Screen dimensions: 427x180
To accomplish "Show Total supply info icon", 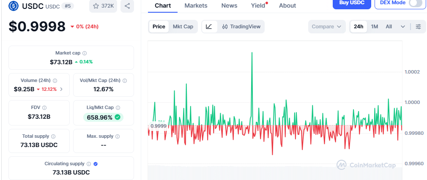I will 53,136.
